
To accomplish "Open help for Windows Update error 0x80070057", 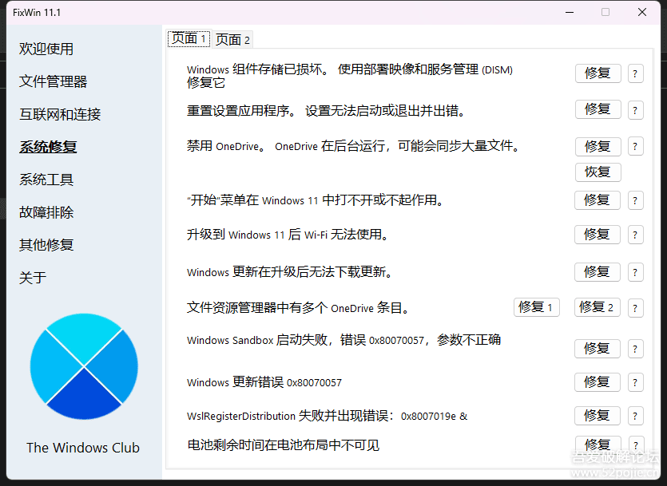I will (x=635, y=382).
